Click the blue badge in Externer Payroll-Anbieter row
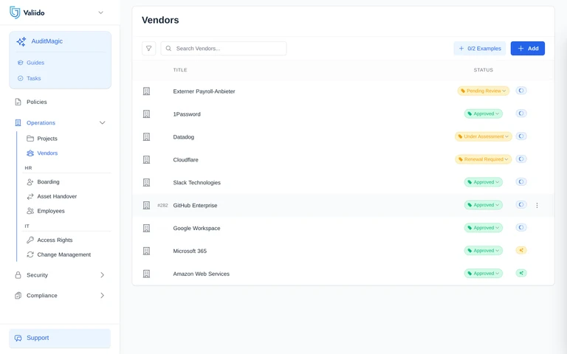567x354 pixels. (x=521, y=91)
